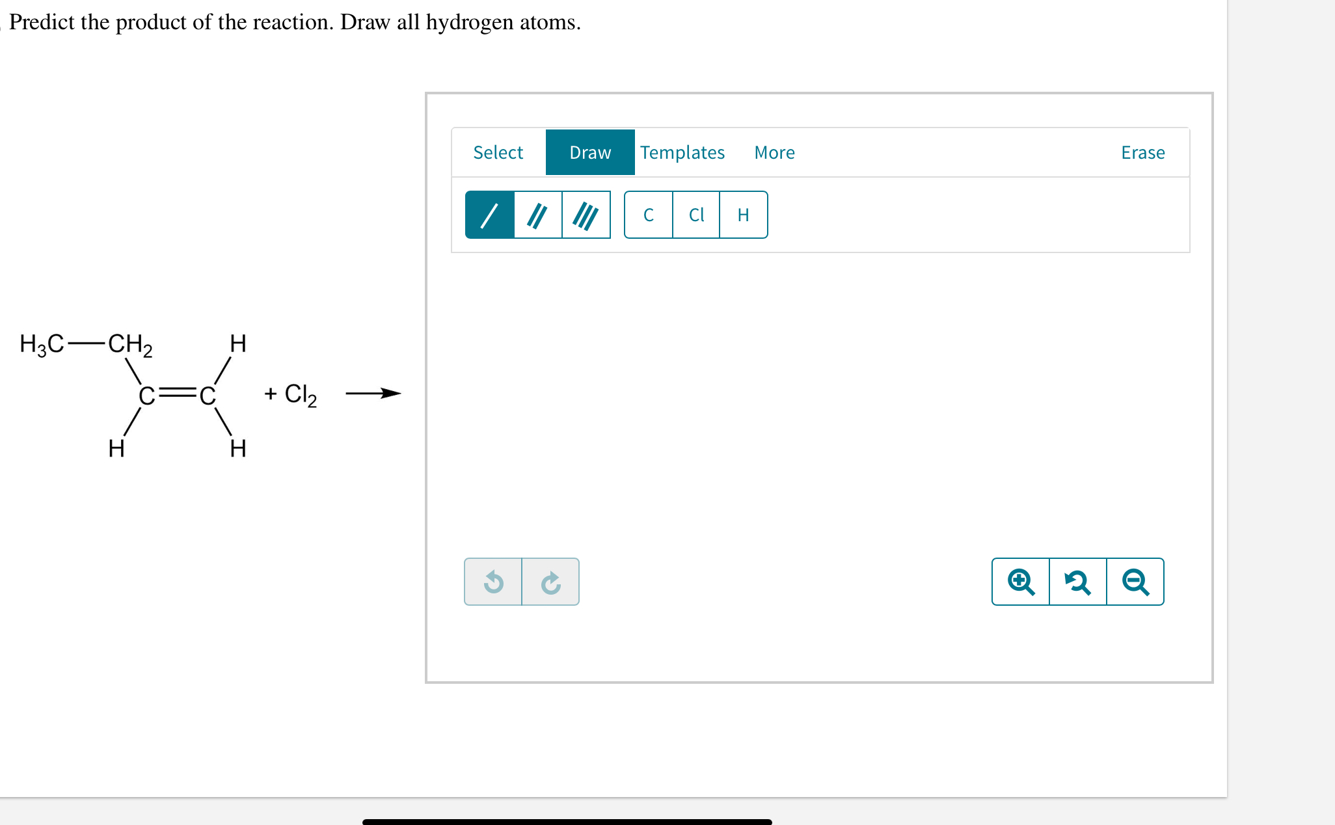The height and width of the screenshot is (825, 1335).
Task: Click the reset zoom icon
Action: pos(1077,581)
